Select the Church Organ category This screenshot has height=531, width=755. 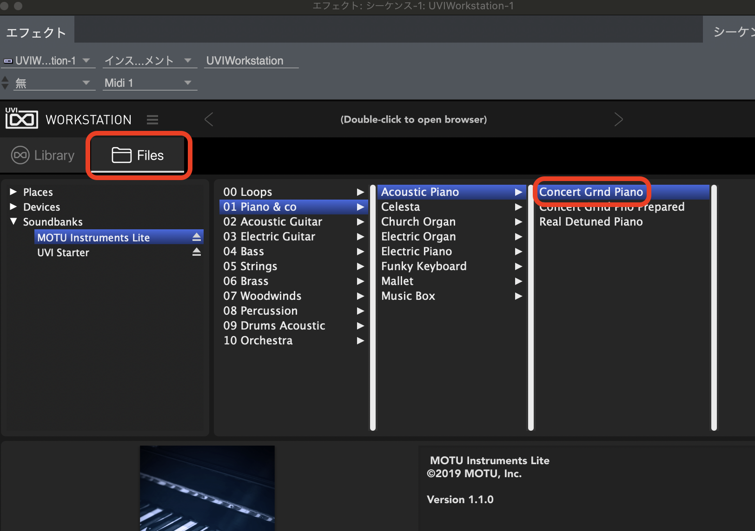point(451,221)
